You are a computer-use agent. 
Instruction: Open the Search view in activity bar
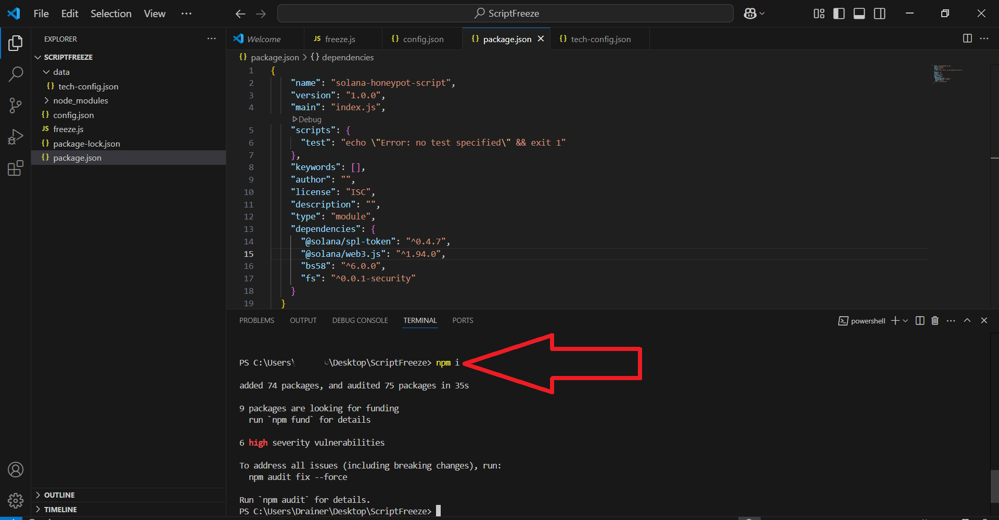pos(16,74)
